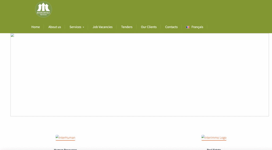Click the Real Estate heading
The image size is (272, 150).
tap(214, 149)
